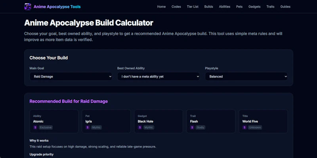Expand the Main Goal dropdown

click(71, 76)
